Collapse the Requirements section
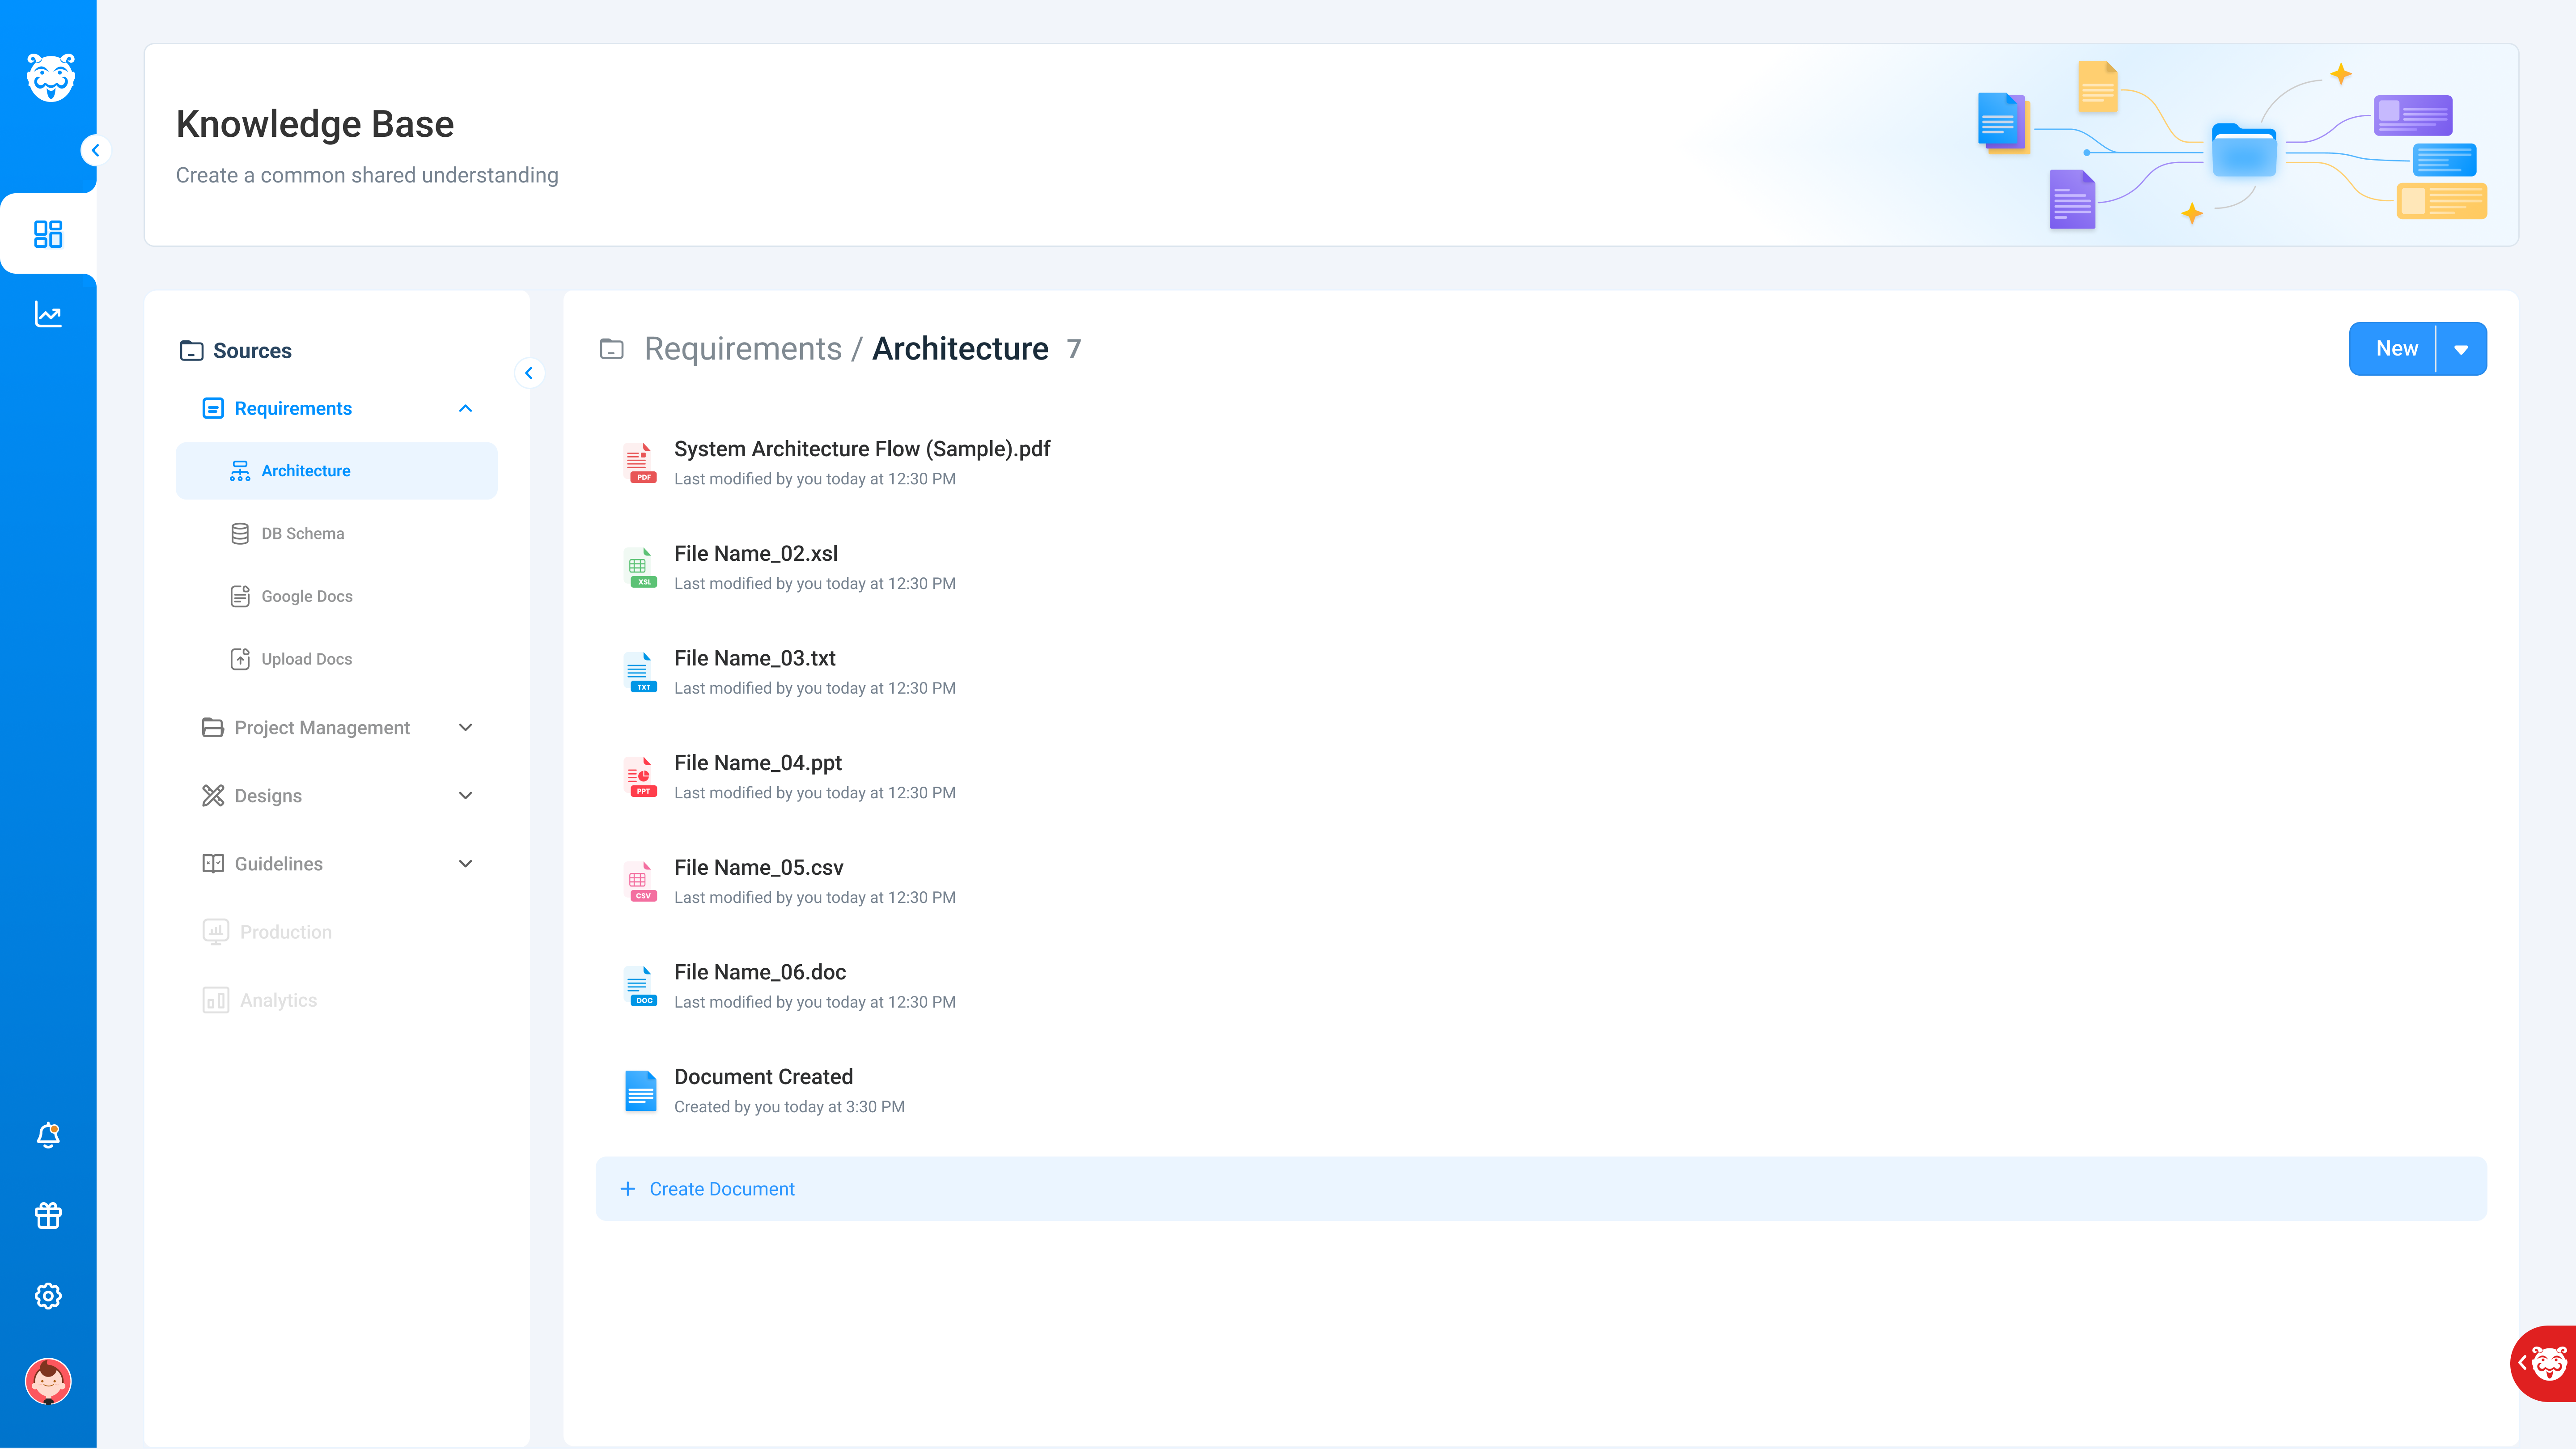The image size is (2576, 1449). pos(465,408)
